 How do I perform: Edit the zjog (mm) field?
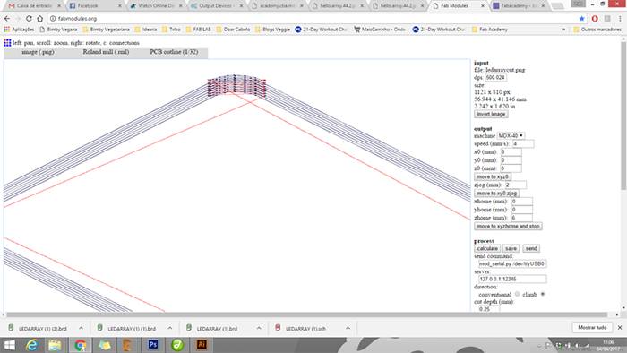point(515,185)
